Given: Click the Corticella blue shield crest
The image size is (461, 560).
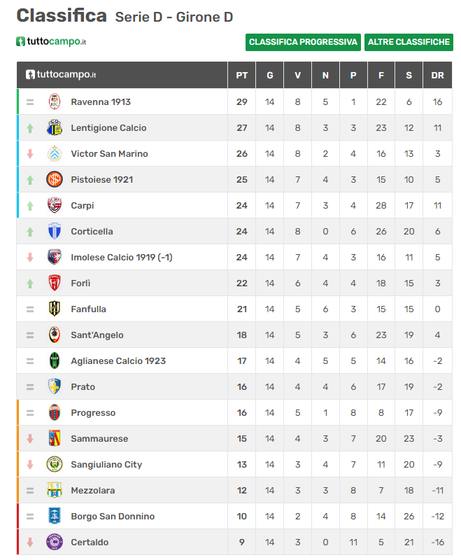Looking at the screenshot, I should click(x=55, y=231).
